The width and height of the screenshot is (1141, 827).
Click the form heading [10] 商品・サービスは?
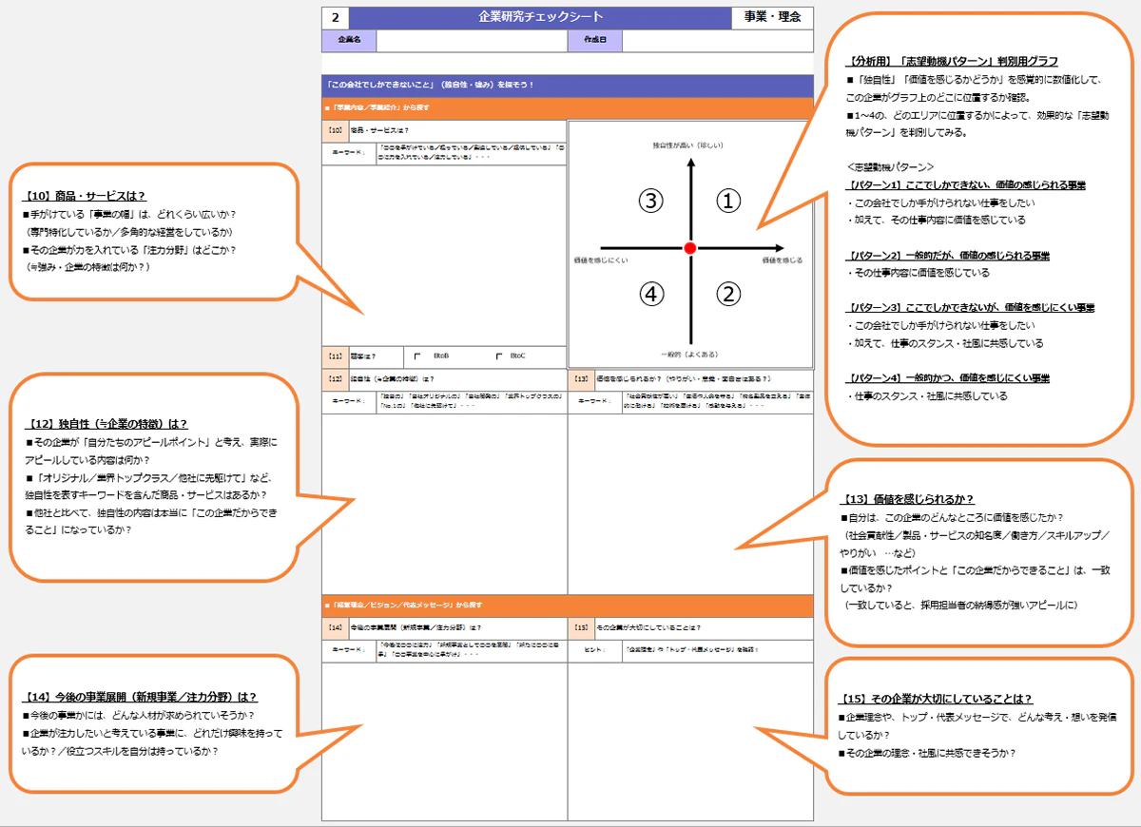point(444,130)
